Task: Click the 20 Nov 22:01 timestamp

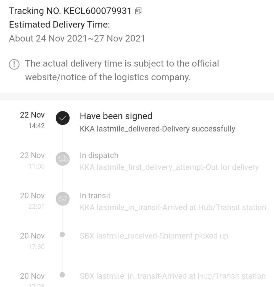Action: coord(32,200)
